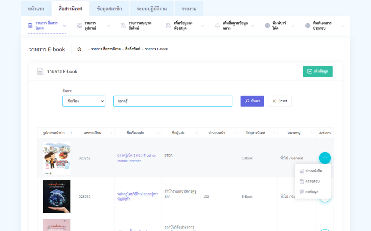Expand the รายการอุปกรณ์ menu chevron
The height and width of the screenshot is (231, 371).
[108, 26]
